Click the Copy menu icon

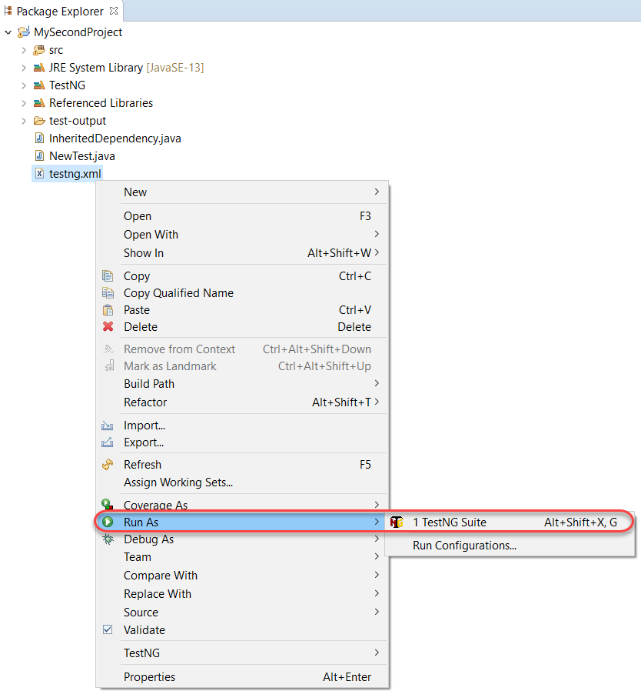point(108,276)
